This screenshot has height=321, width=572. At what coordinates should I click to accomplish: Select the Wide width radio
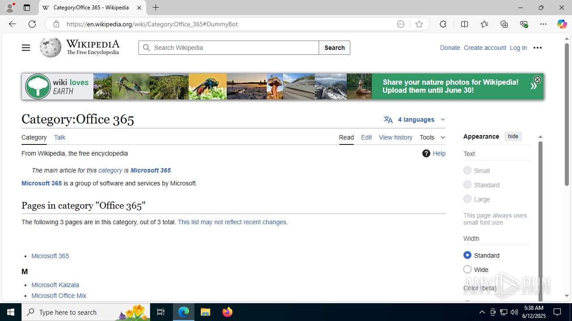[467, 269]
